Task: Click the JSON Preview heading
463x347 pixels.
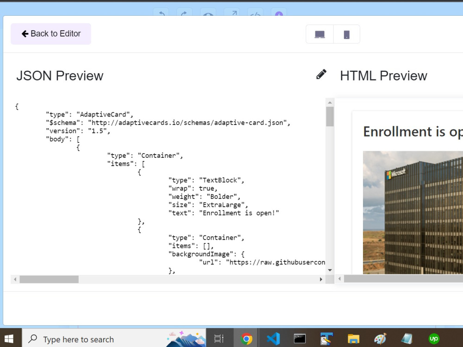Action: 60,76
